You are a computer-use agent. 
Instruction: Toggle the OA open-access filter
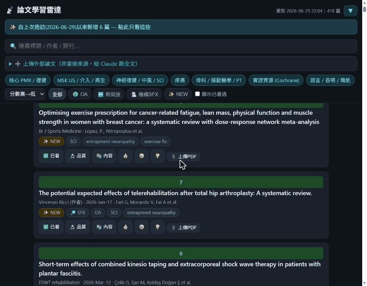pyautogui.click(x=80, y=94)
